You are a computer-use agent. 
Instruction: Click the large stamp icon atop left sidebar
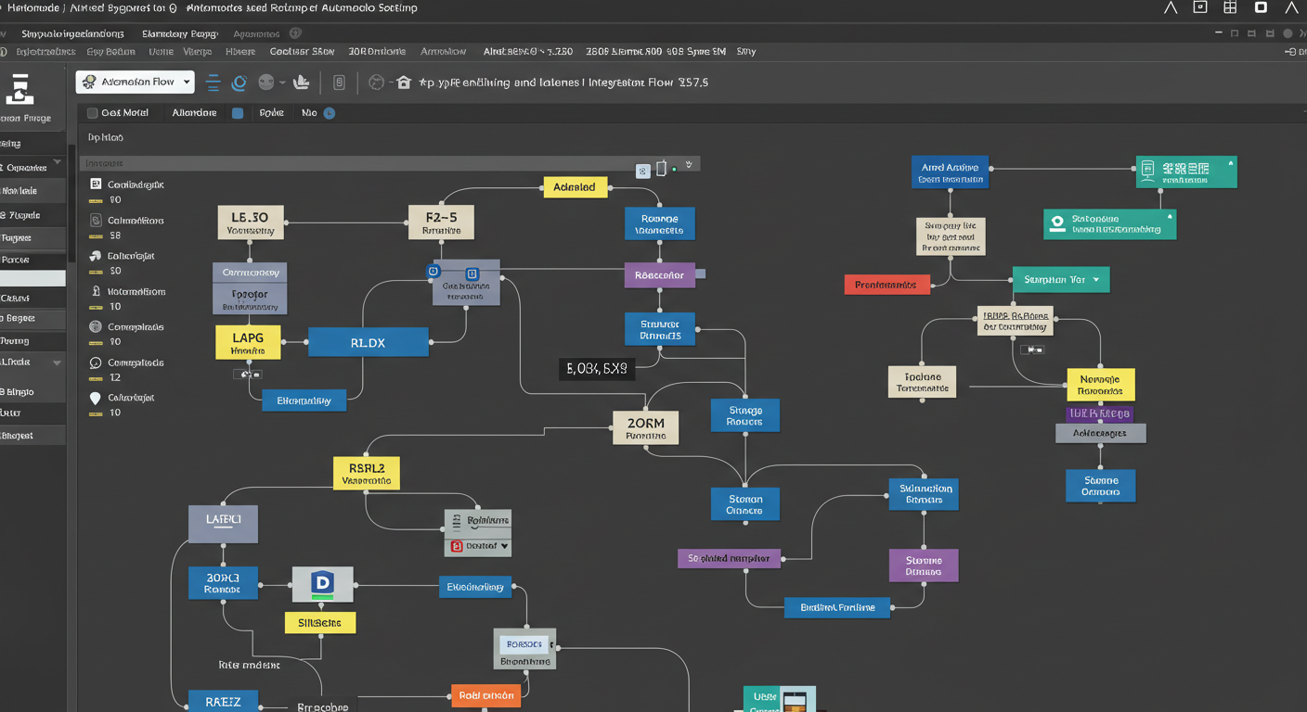click(x=19, y=89)
